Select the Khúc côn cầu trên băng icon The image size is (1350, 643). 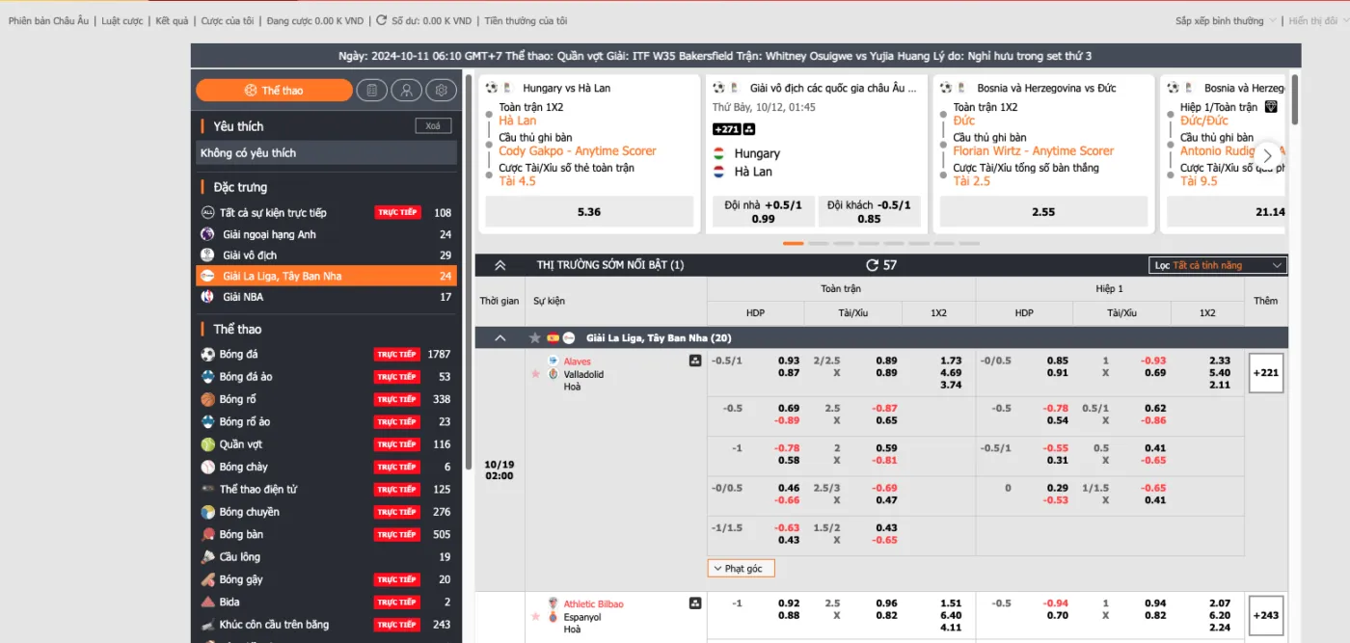pyautogui.click(x=207, y=624)
